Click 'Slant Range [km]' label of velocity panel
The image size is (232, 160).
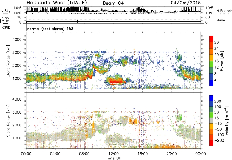click(x=8, y=121)
